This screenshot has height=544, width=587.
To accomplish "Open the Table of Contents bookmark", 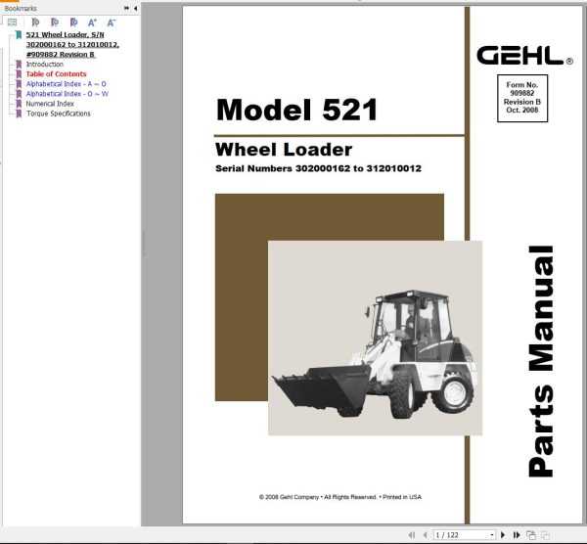I will (56, 73).
